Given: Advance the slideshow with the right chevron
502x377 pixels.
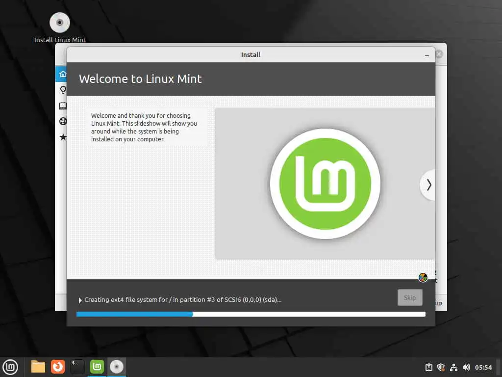Looking at the screenshot, I should (428, 185).
